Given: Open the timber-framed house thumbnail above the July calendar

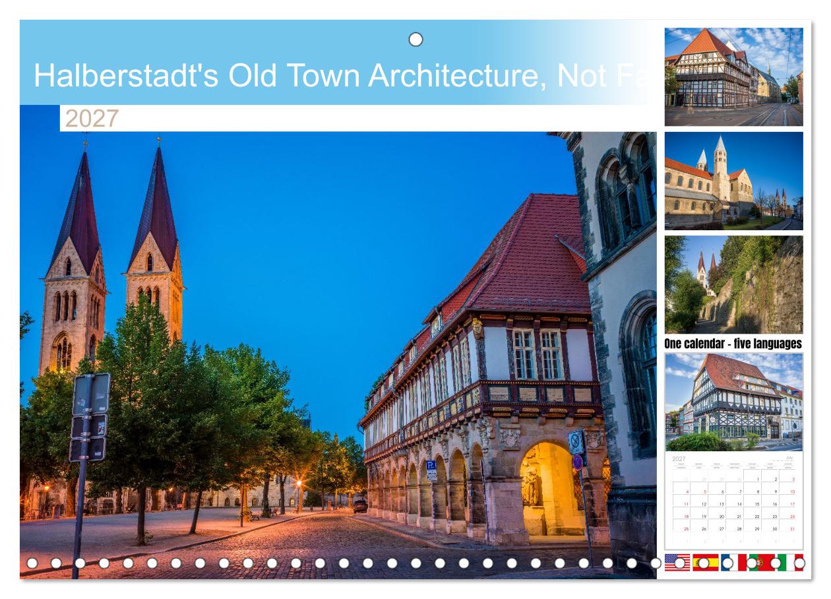Looking at the screenshot, I should point(734,402).
